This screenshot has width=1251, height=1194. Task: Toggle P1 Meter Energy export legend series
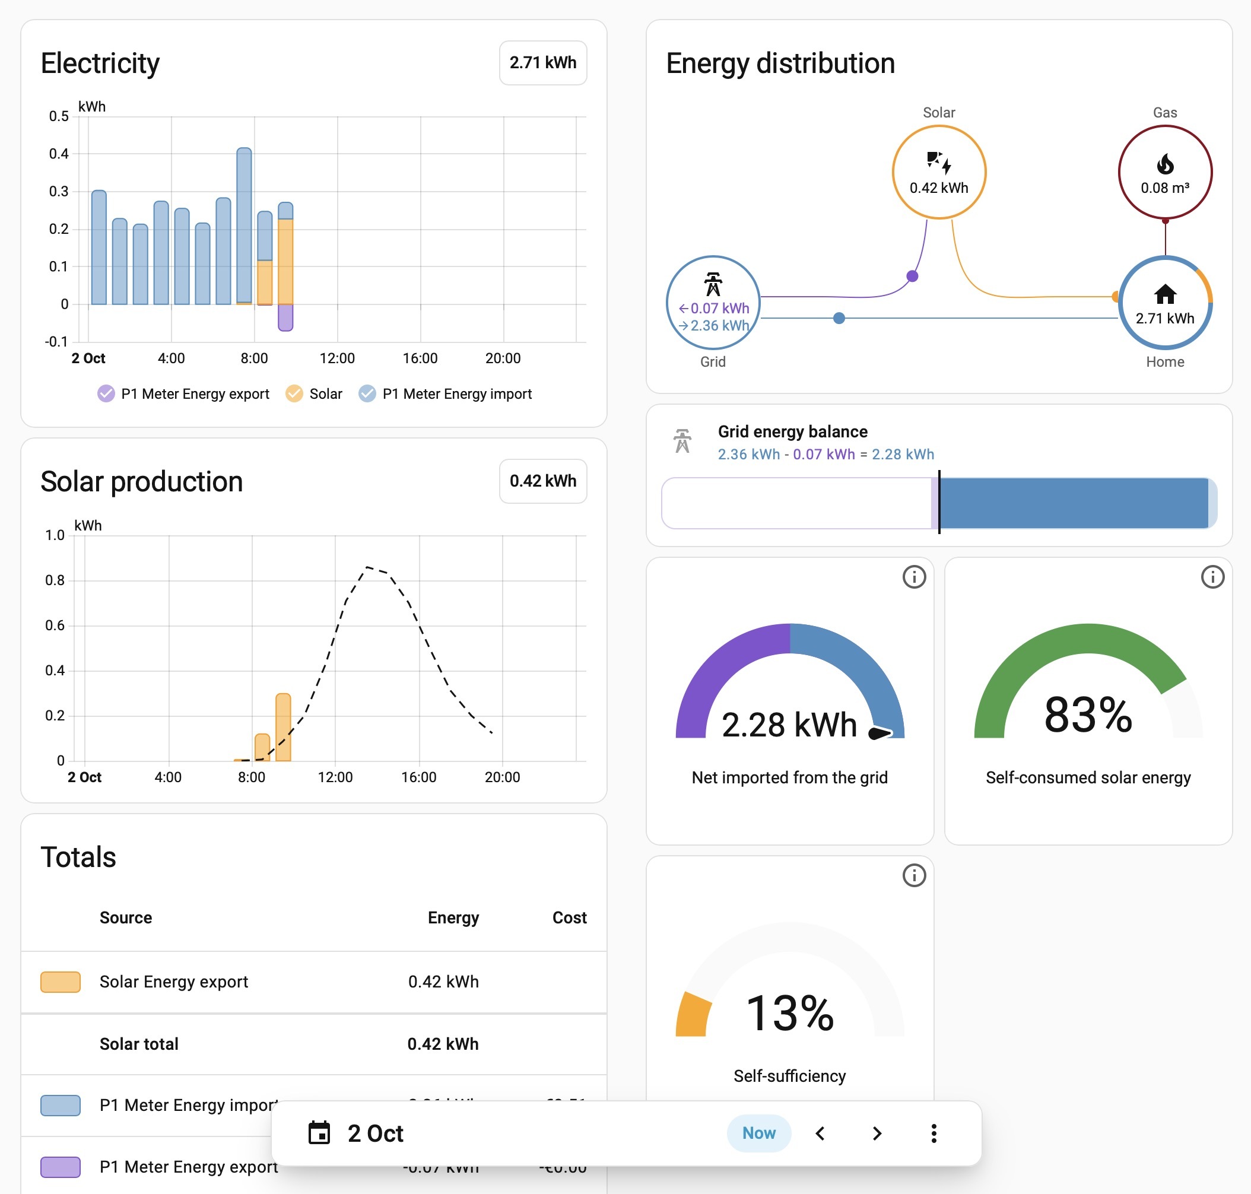tap(183, 394)
